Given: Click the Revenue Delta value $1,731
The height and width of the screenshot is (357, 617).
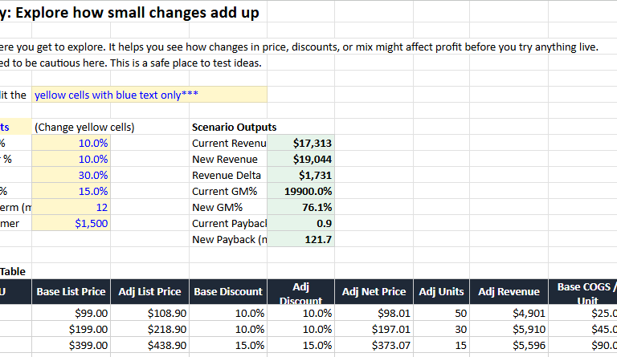Looking at the screenshot, I should pos(301,175).
